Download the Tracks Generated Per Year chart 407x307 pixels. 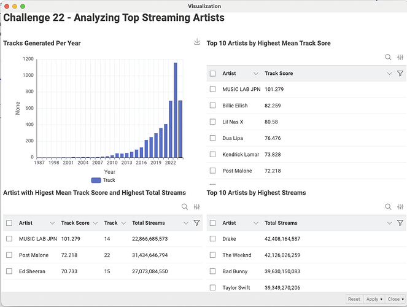[x=197, y=42]
